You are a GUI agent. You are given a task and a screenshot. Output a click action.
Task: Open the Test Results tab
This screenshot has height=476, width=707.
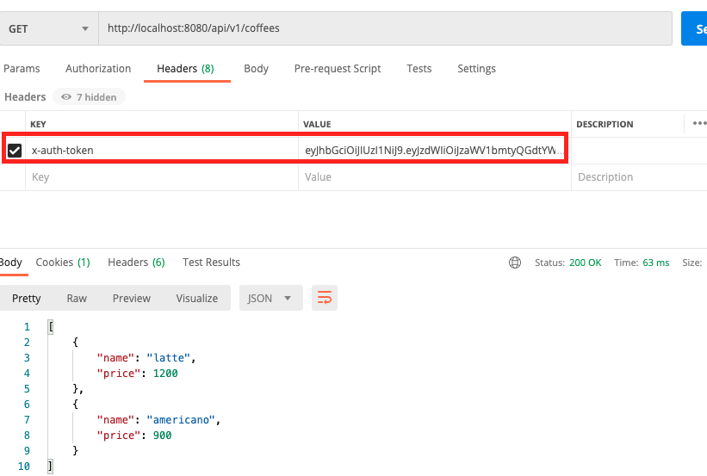pyautogui.click(x=211, y=263)
